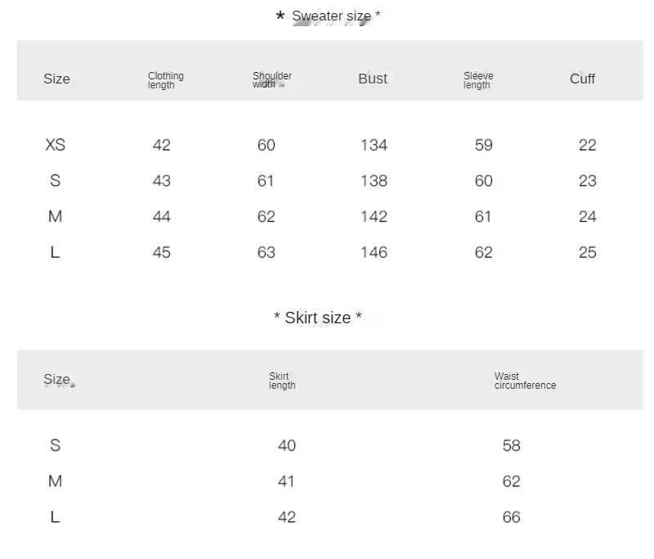Click cuff value 25 in sweater table
Image resolution: width=654 pixels, height=559 pixels.
point(587,252)
